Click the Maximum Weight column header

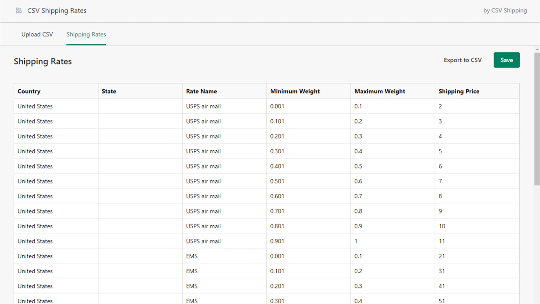click(x=380, y=91)
